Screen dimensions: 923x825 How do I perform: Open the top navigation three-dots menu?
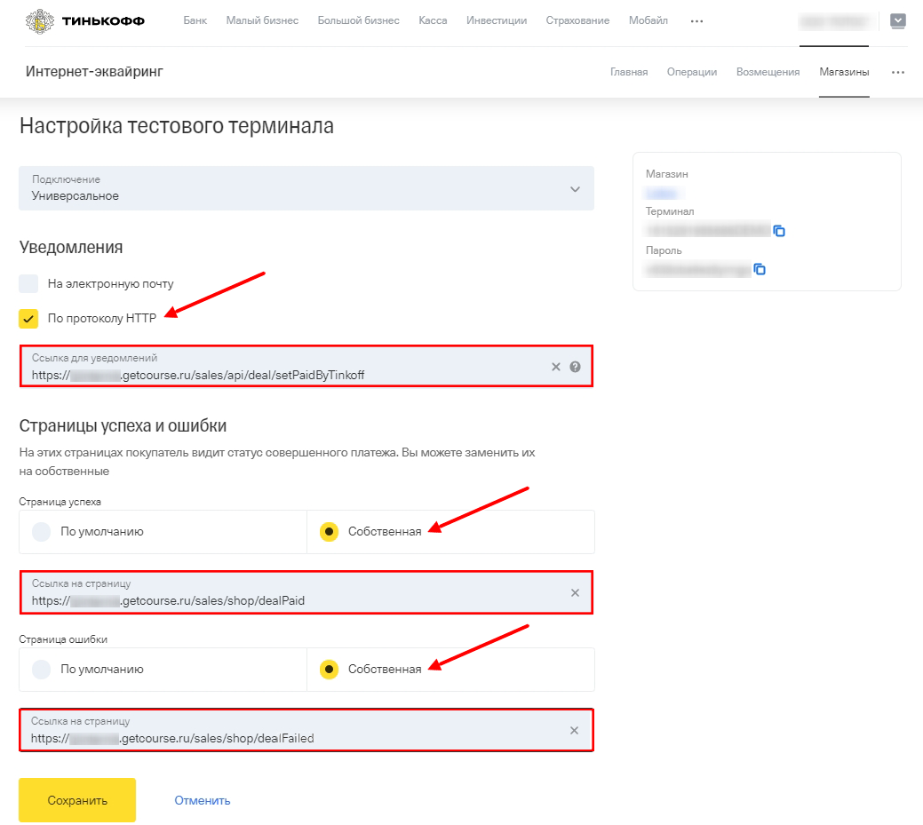696,21
